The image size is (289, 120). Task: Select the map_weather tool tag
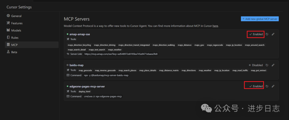[205, 70]
